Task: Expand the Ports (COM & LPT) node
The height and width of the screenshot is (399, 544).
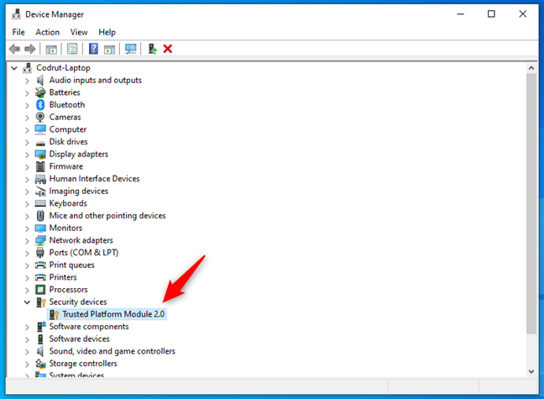Action: pyautogui.click(x=27, y=253)
